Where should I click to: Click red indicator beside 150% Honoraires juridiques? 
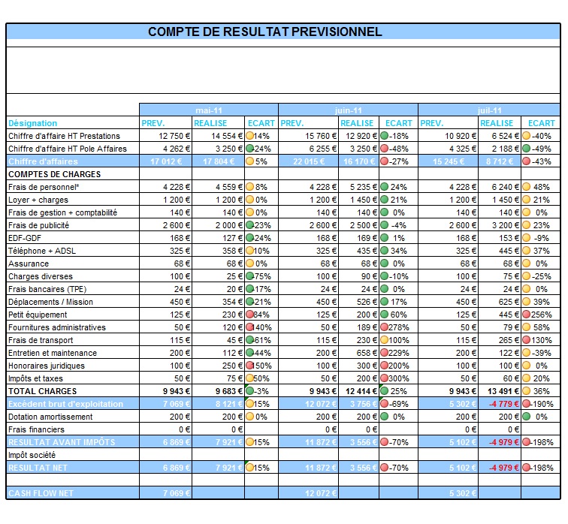tap(249, 366)
